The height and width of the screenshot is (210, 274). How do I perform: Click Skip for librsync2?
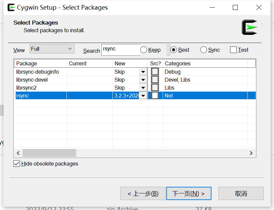pos(119,88)
